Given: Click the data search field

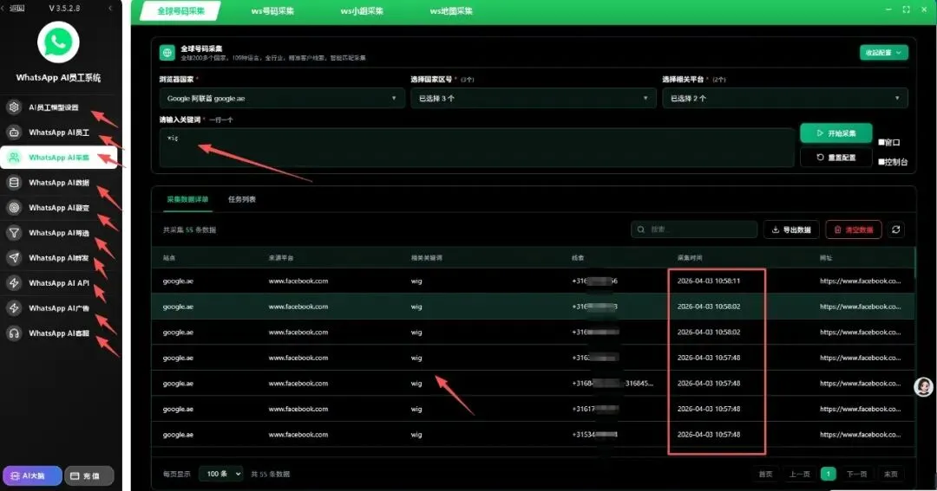Looking at the screenshot, I should point(694,229).
